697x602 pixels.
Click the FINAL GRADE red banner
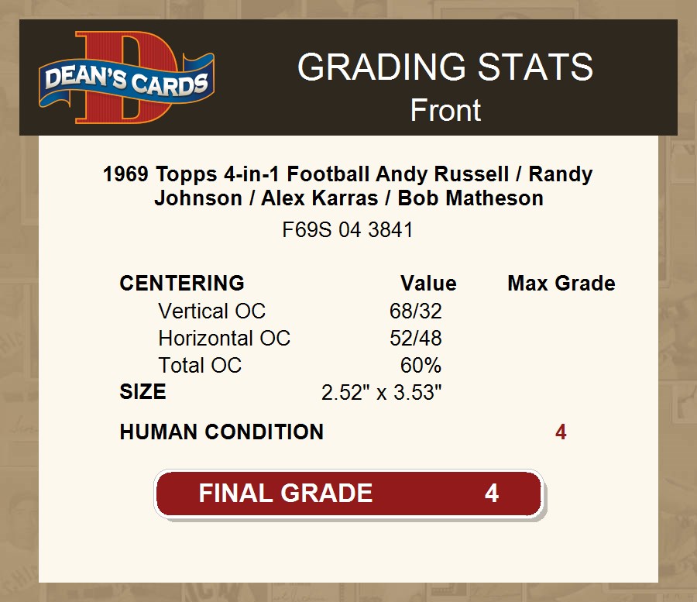pos(349,494)
